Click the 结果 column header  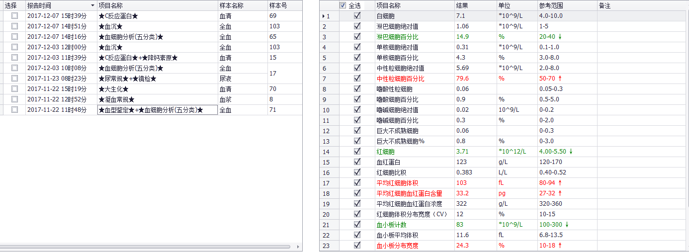(x=475, y=5)
